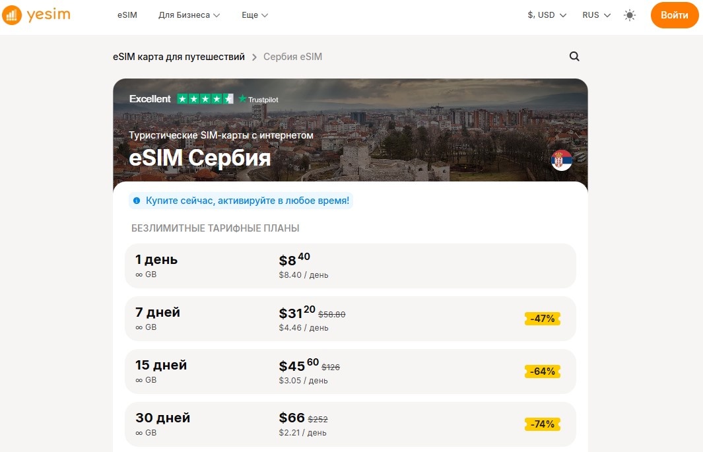Click the Войти button

674,14
